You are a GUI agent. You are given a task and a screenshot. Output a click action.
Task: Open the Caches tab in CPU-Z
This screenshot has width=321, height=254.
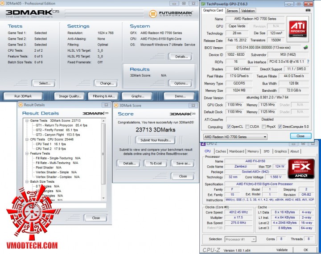pyautogui.click(x=221, y=151)
